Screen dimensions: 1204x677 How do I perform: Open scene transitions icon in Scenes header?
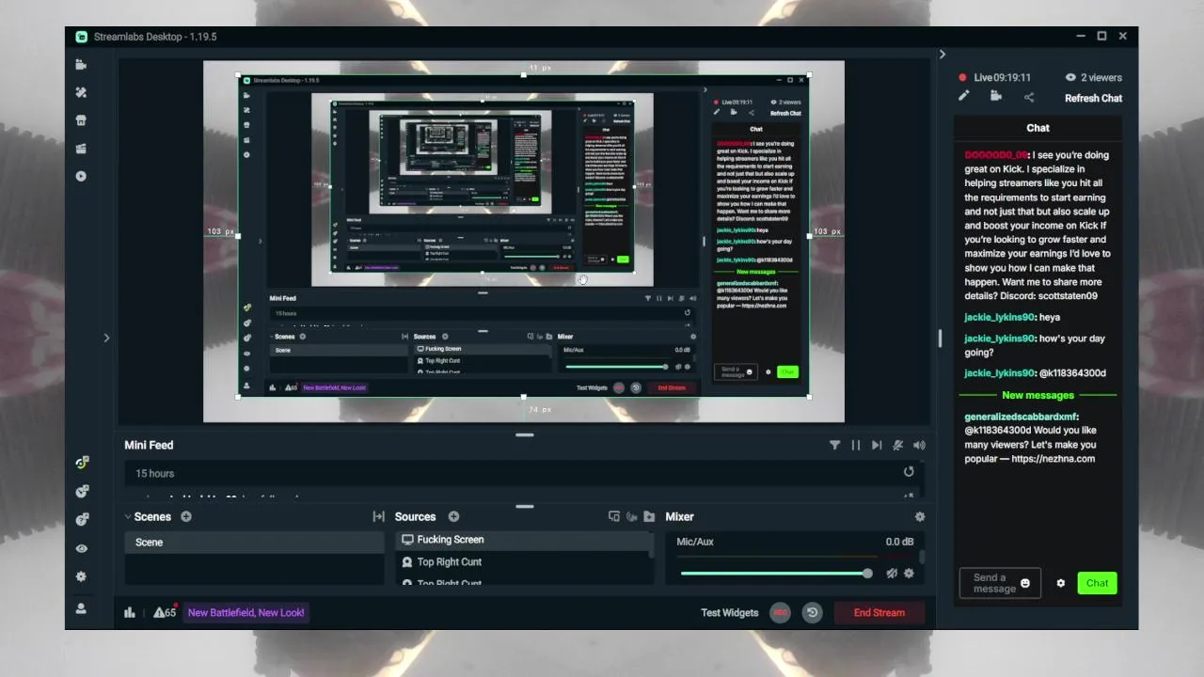[x=379, y=516]
